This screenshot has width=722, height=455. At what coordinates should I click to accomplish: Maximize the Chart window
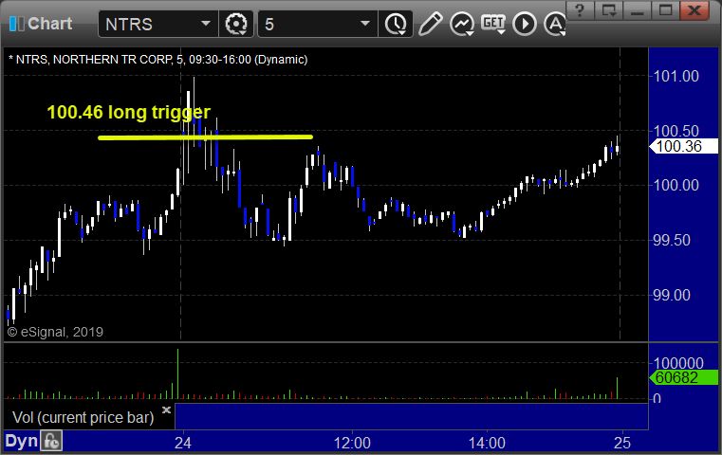tap(665, 10)
